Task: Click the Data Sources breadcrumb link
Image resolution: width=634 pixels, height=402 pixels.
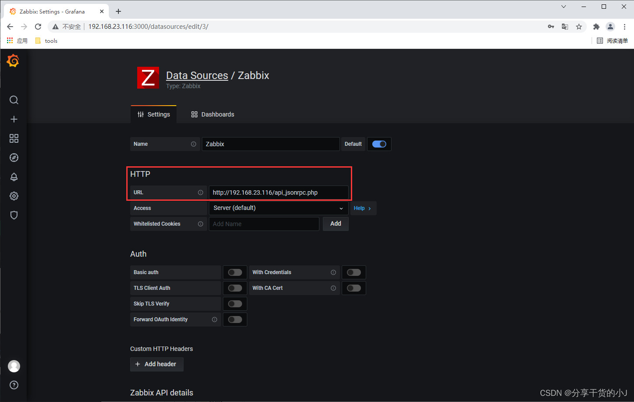Action: pos(197,75)
